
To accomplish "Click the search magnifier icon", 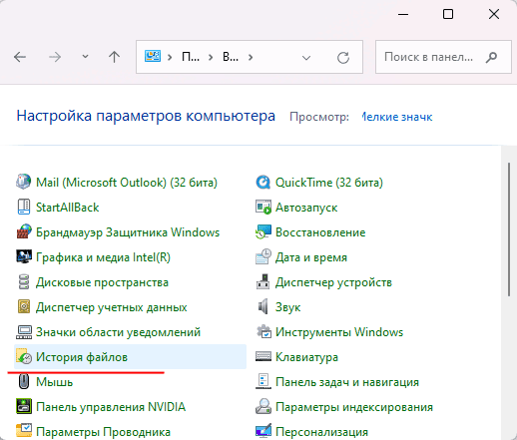I will (491, 57).
